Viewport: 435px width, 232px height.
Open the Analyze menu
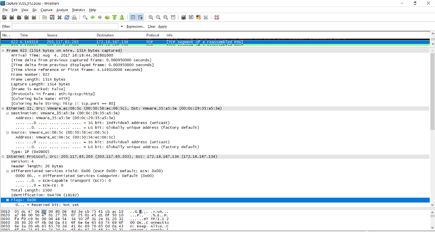pyautogui.click(x=62, y=10)
